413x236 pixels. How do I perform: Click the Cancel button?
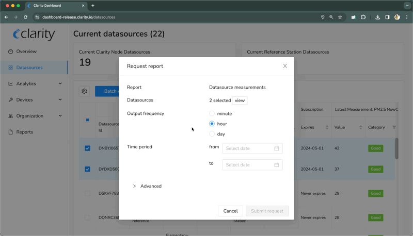click(230, 211)
